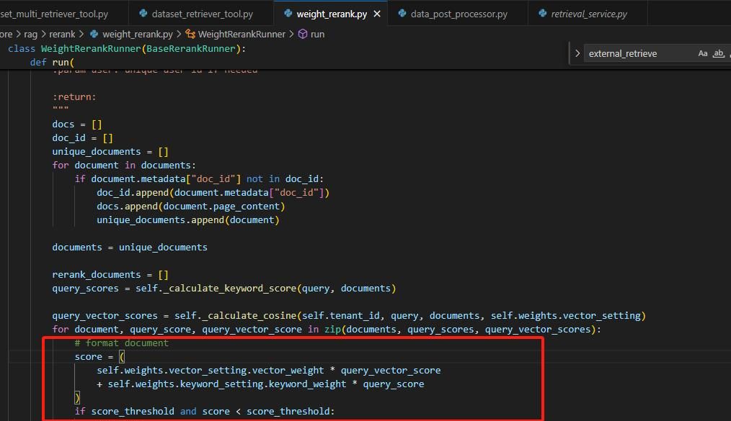This screenshot has height=421, width=731.
Task: Expand the replace field in find widget
Action: click(577, 53)
